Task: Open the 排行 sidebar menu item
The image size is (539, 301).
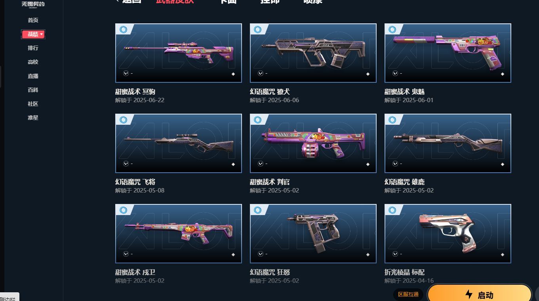Action: click(33, 48)
